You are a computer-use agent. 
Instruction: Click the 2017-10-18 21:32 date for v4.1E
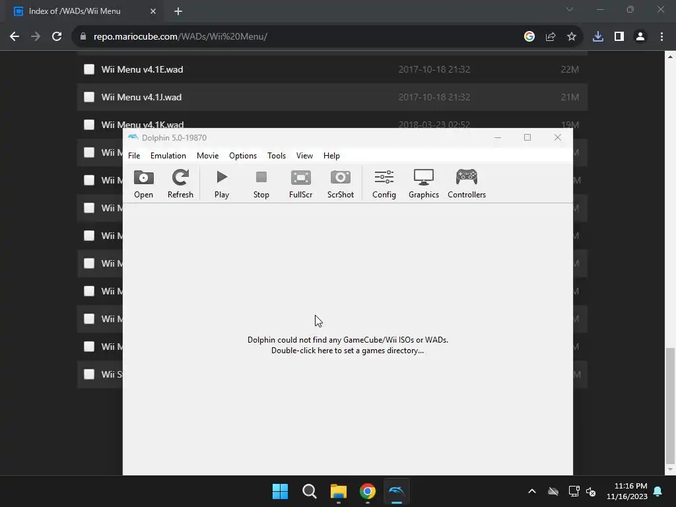point(434,69)
